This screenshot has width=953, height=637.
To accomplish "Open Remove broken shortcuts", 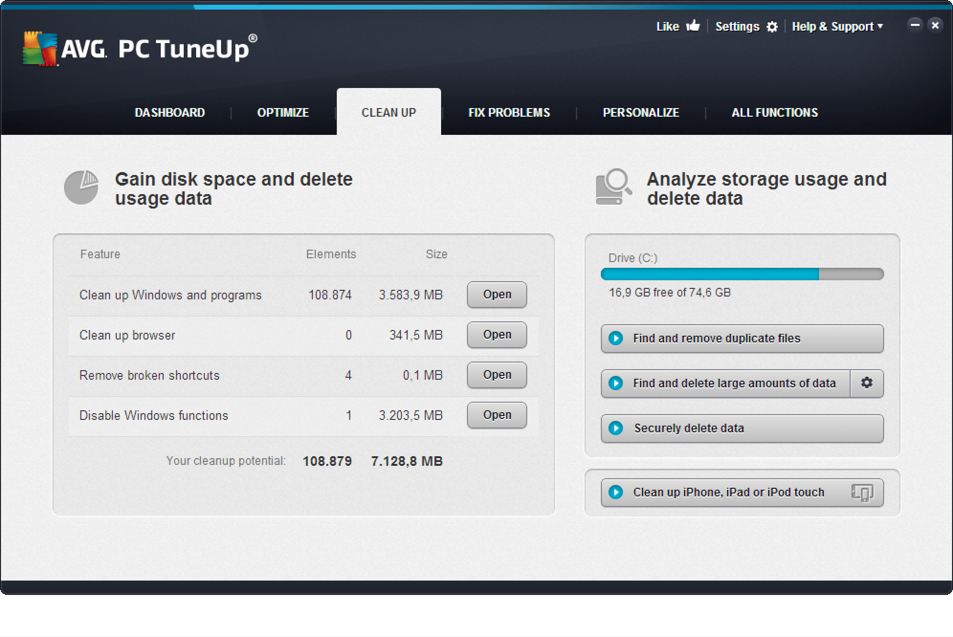I will tap(497, 375).
